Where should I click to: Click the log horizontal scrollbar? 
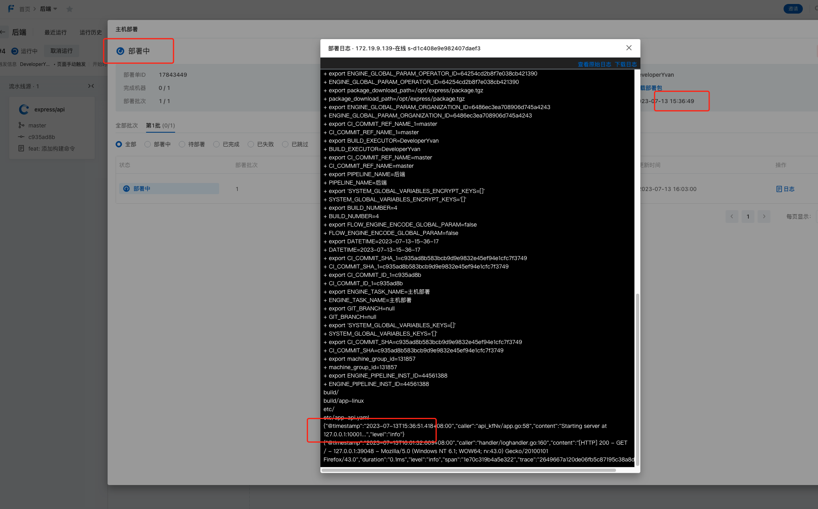click(x=468, y=470)
